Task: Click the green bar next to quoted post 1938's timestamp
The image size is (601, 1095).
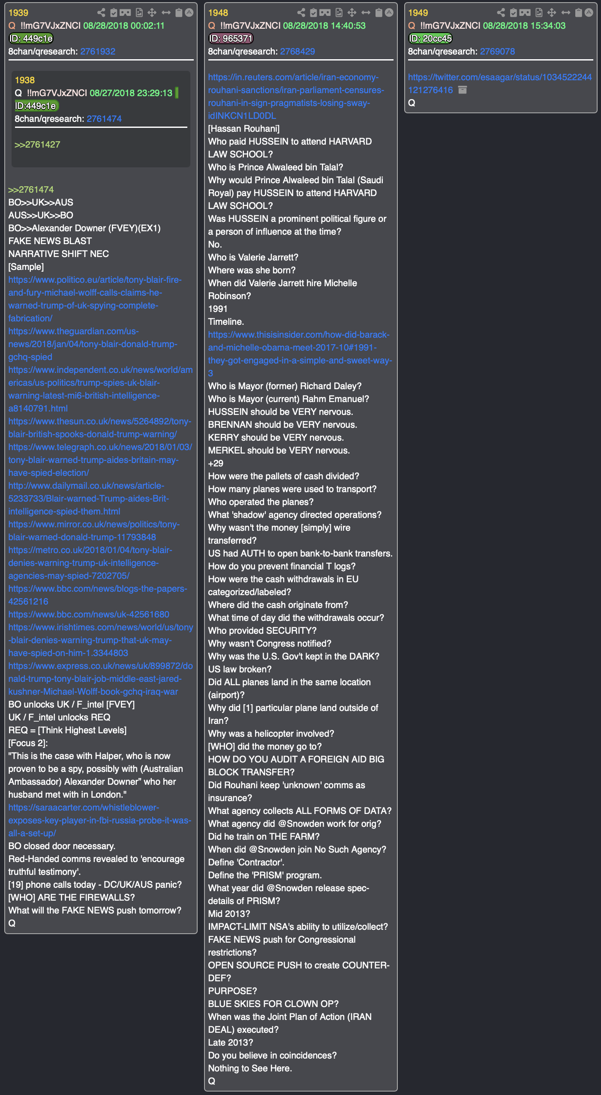Action: 177,93
